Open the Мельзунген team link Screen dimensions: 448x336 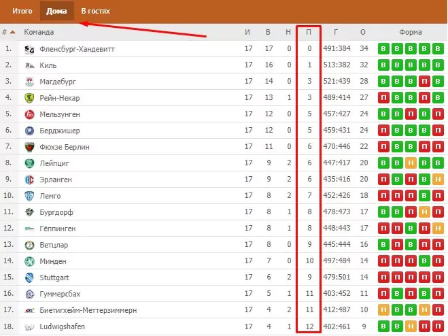(x=60, y=114)
